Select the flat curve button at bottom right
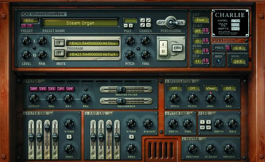265x162 pixels. click(148, 25)
